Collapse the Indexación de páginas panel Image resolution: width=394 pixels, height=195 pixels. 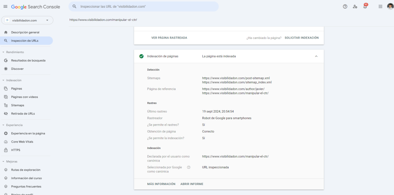[x=316, y=56]
